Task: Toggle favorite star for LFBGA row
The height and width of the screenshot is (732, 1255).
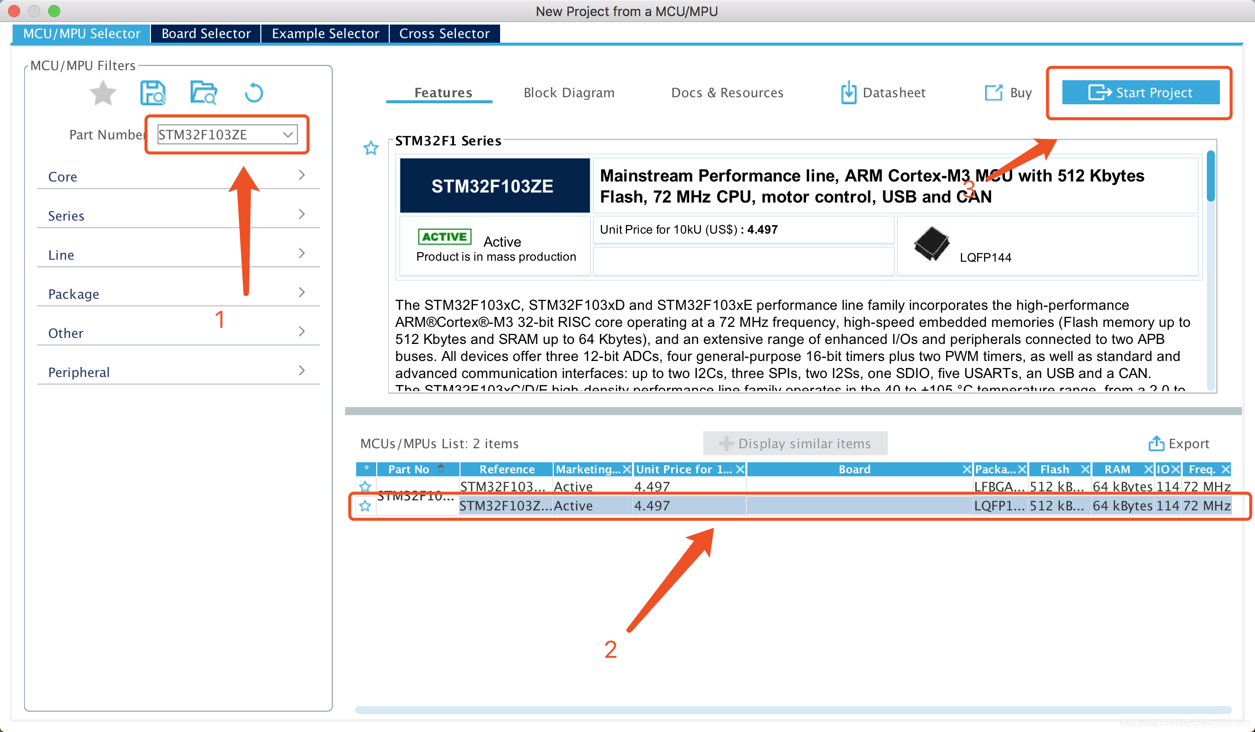Action: [365, 486]
